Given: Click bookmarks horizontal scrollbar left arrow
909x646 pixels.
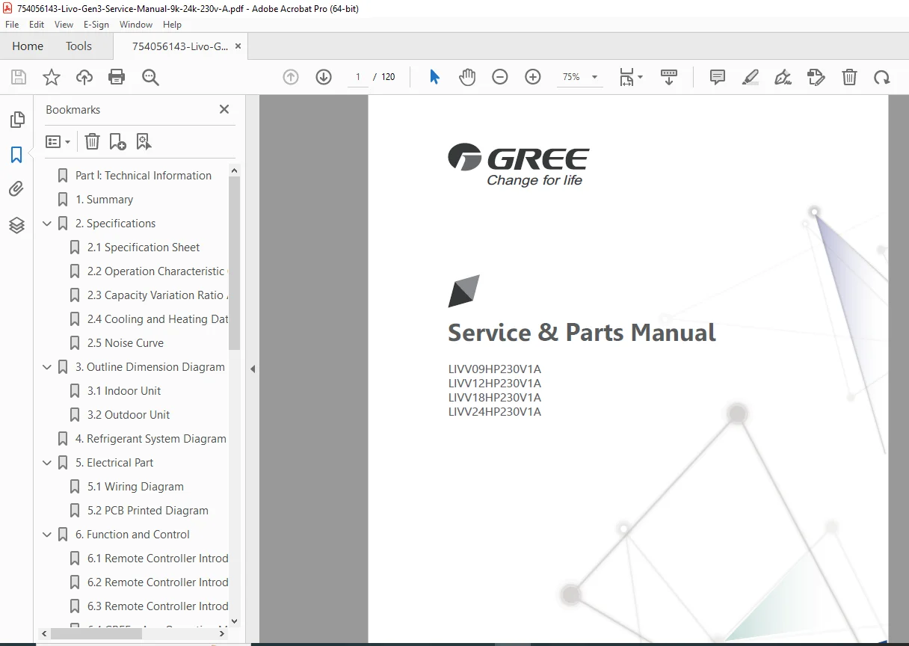Looking at the screenshot, I should [x=46, y=633].
